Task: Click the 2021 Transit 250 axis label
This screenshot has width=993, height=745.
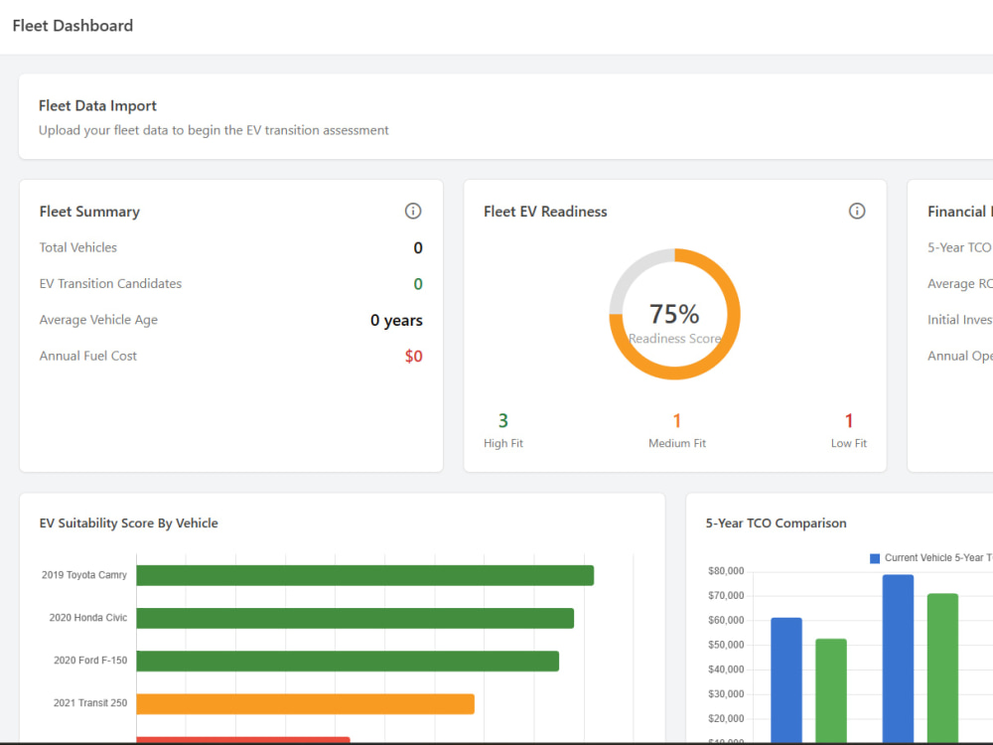Action: click(90, 703)
